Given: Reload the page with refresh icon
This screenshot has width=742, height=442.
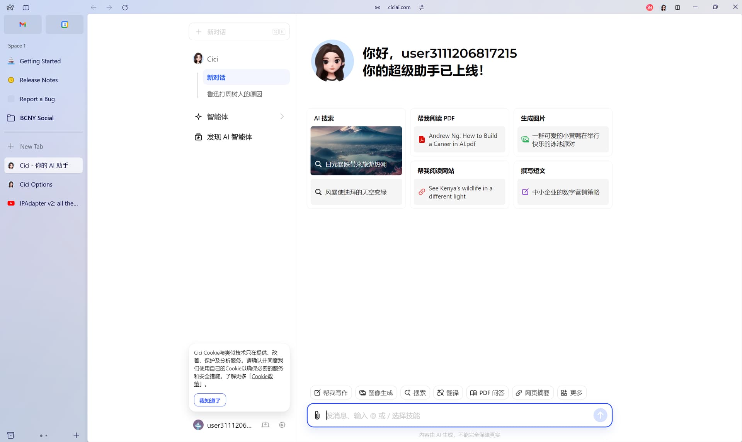Looking at the screenshot, I should coord(125,7).
